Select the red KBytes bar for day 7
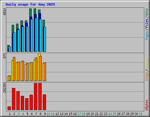 coord(35,97)
